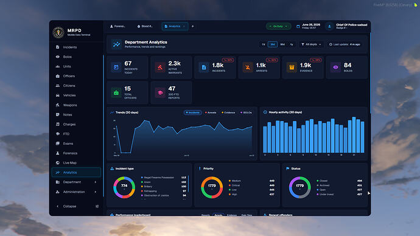Switch to the Blood tab

(145, 26)
